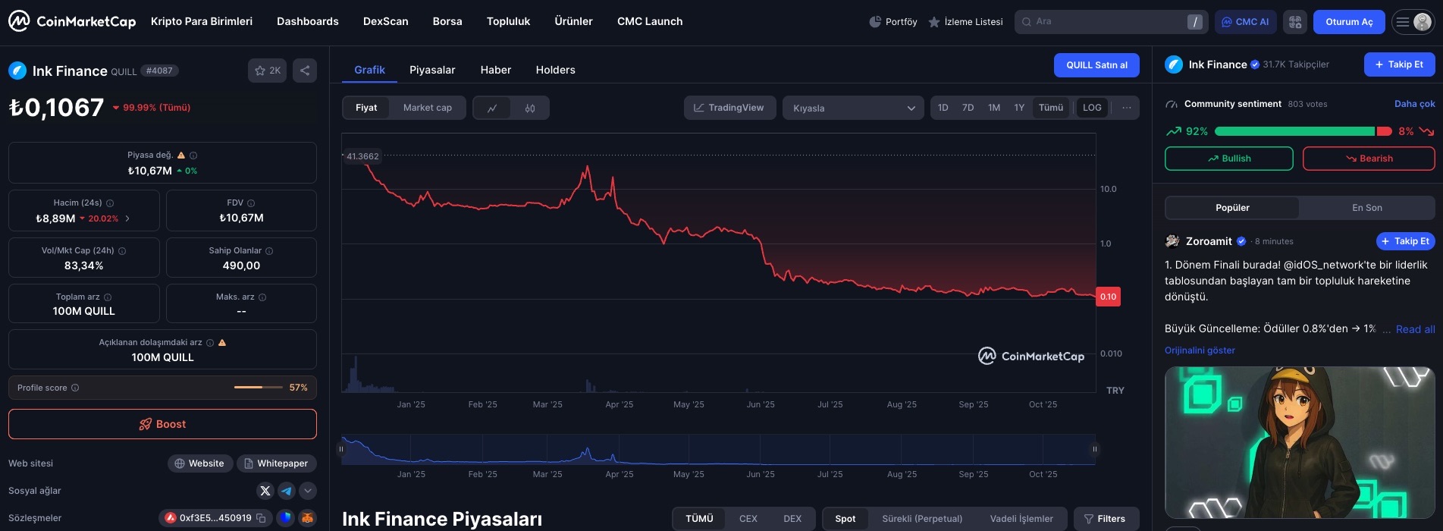
Task: Open the Borsa menu
Action: [x=447, y=21]
